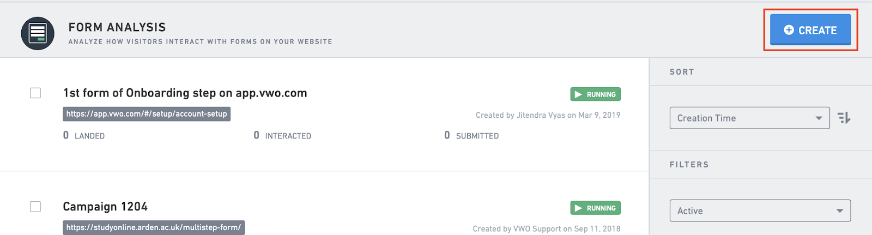Click the Form Analysis icon in the header
The image size is (872, 235).
point(38,33)
